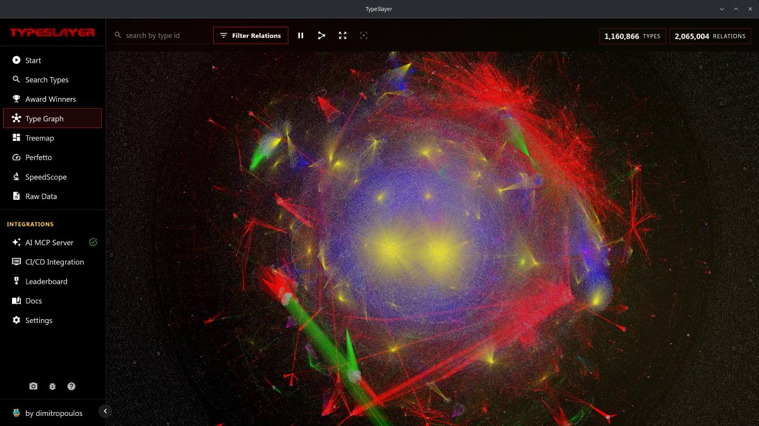Open the Perfetto view
The height and width of the screenshot is (426, 759).
(x=52, y=157)
